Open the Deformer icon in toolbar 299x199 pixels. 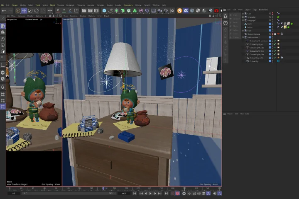tap(147, 11)
